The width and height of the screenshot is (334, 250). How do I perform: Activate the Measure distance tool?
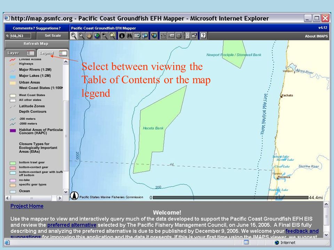pos(164,36)
